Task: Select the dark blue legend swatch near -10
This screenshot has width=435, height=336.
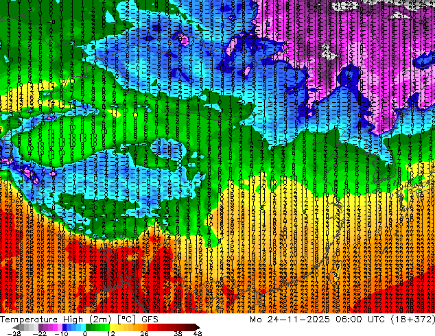Action: coord(64,327)
